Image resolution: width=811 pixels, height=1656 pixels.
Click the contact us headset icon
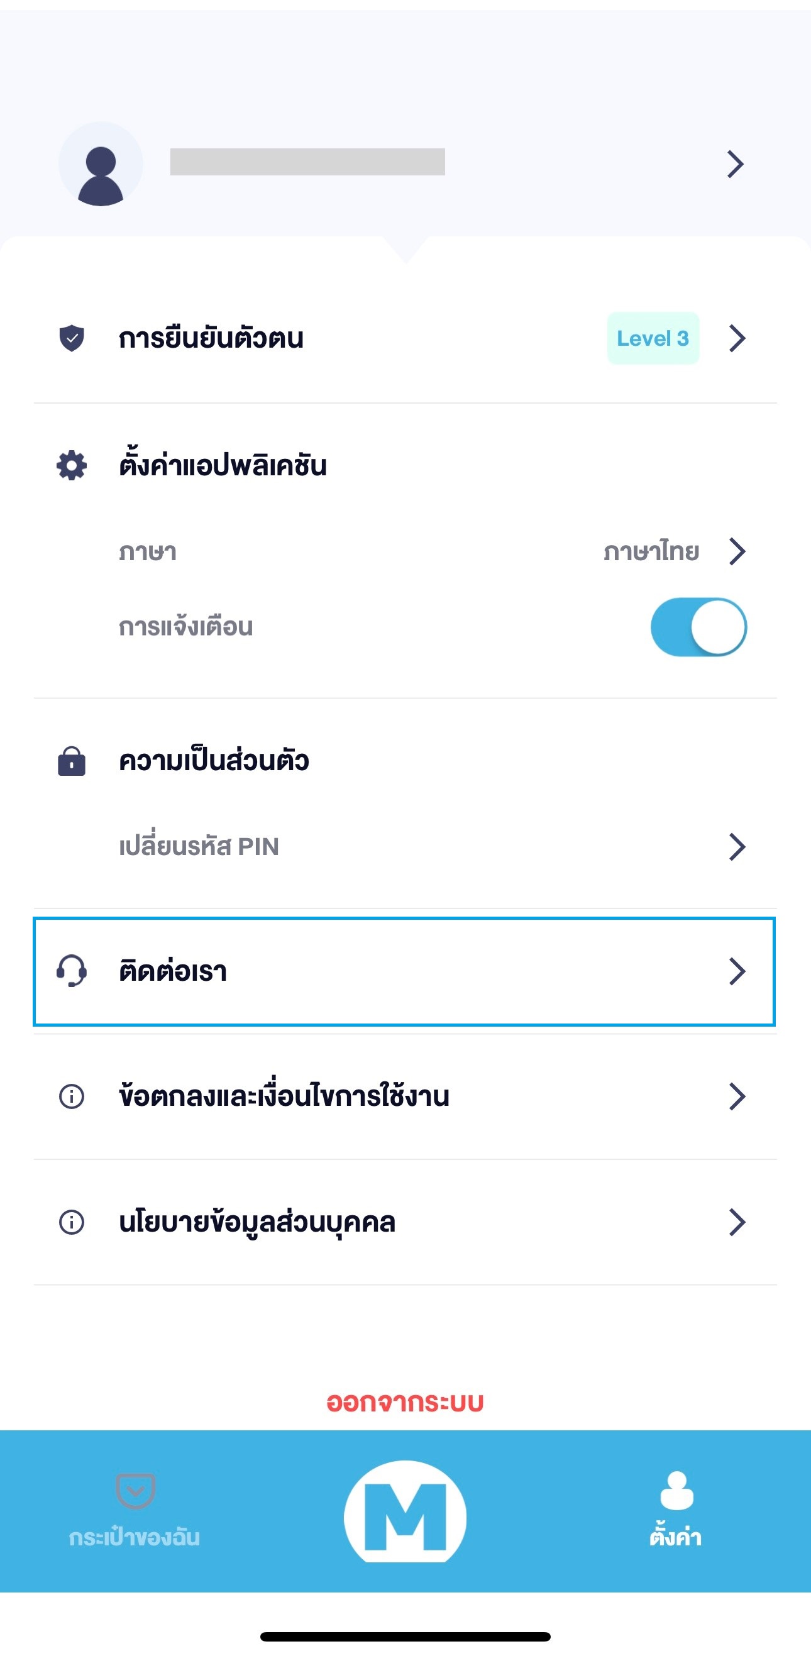(71, 971)
